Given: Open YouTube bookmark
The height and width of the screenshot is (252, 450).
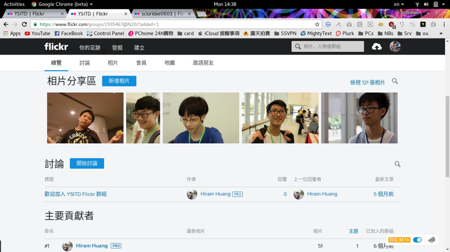Looking at the screenshot, I should coord(37,33).
